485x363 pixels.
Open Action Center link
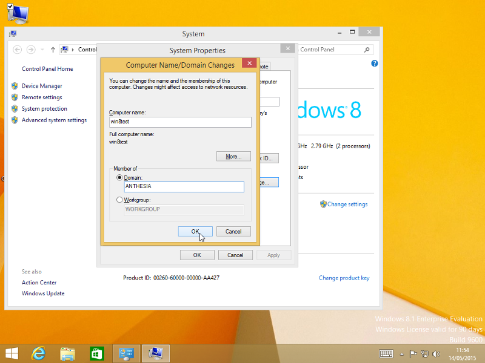click(x=39, y=283)
